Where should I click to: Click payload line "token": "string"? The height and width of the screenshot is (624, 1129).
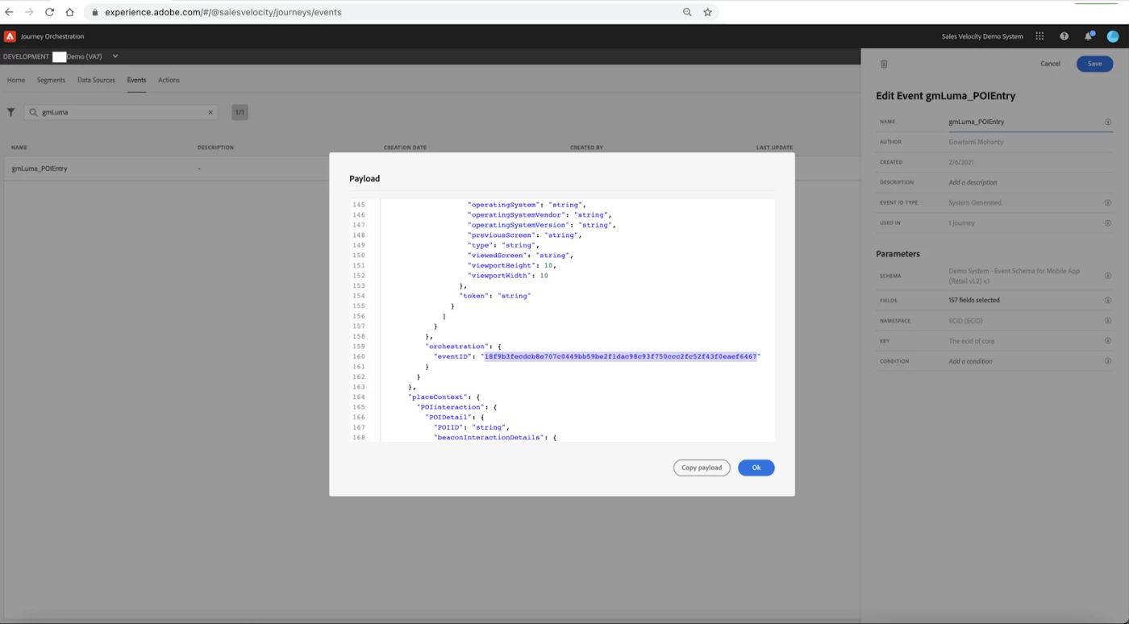(x=495, y=296)
